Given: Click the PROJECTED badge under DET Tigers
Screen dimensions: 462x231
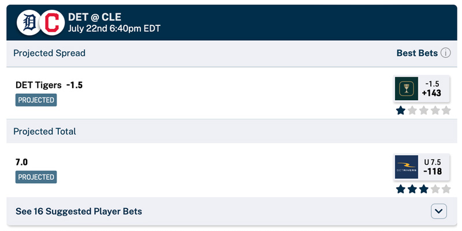Looking at the screenshot, I should click(36, 100).
